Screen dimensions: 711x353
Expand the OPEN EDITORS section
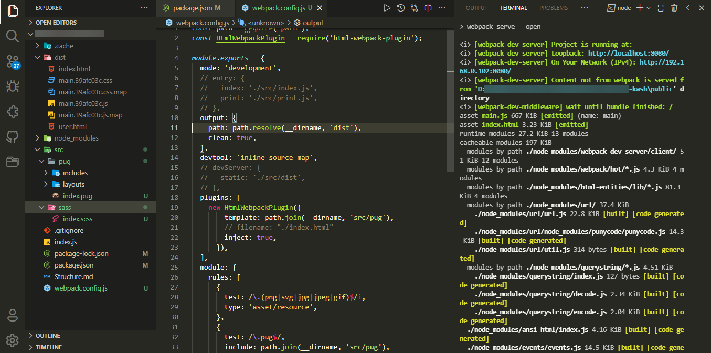(56, 23)
